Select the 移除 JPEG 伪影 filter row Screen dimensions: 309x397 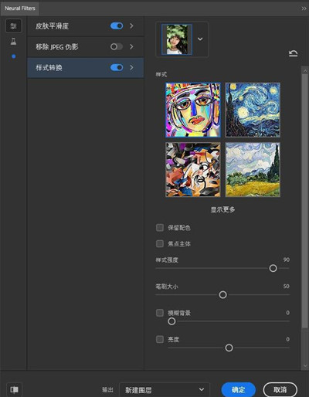tap(85, 47)
